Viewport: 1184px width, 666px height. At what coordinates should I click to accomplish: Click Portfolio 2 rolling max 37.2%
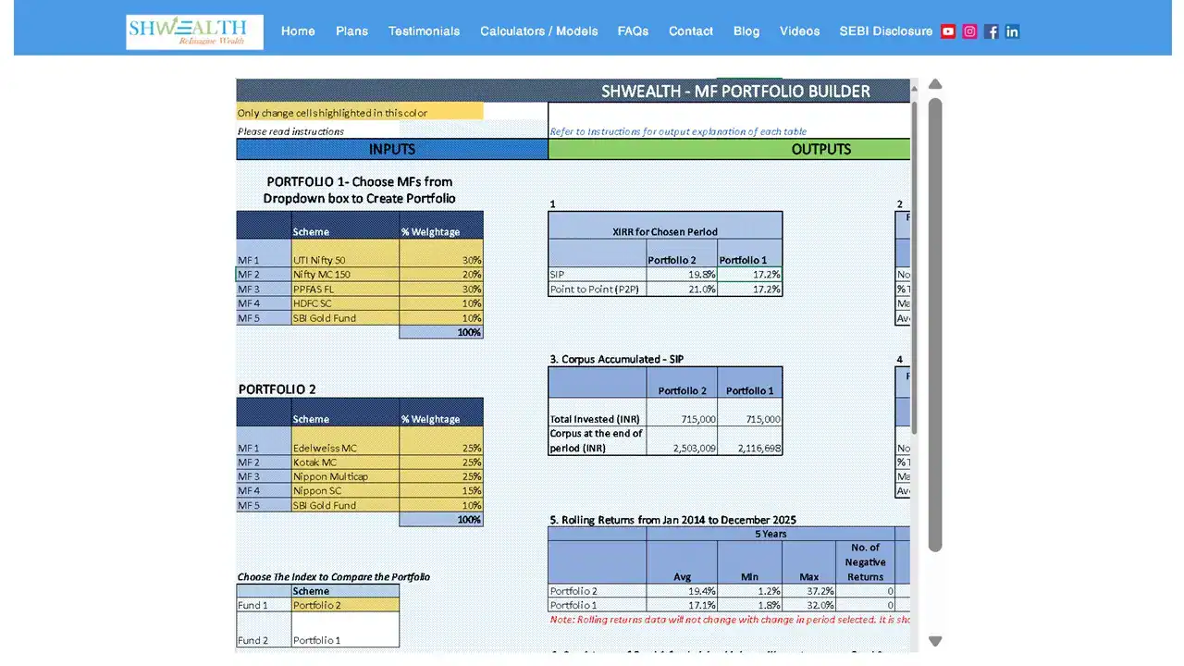(809, 591)
